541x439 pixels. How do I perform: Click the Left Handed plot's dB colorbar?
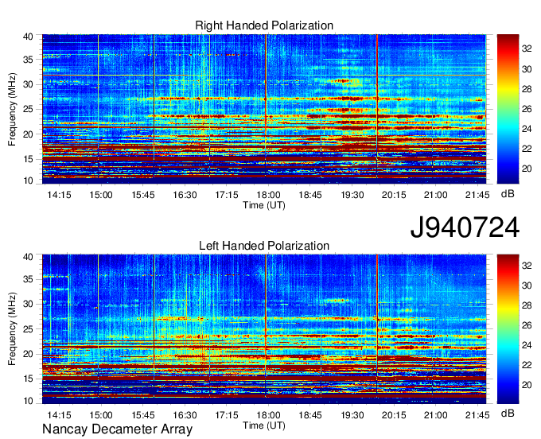pyautogui.click(x=508, y=329)
